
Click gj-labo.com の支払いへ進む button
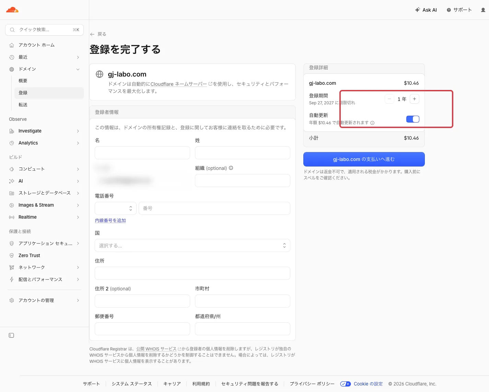[x=364, y=159]
